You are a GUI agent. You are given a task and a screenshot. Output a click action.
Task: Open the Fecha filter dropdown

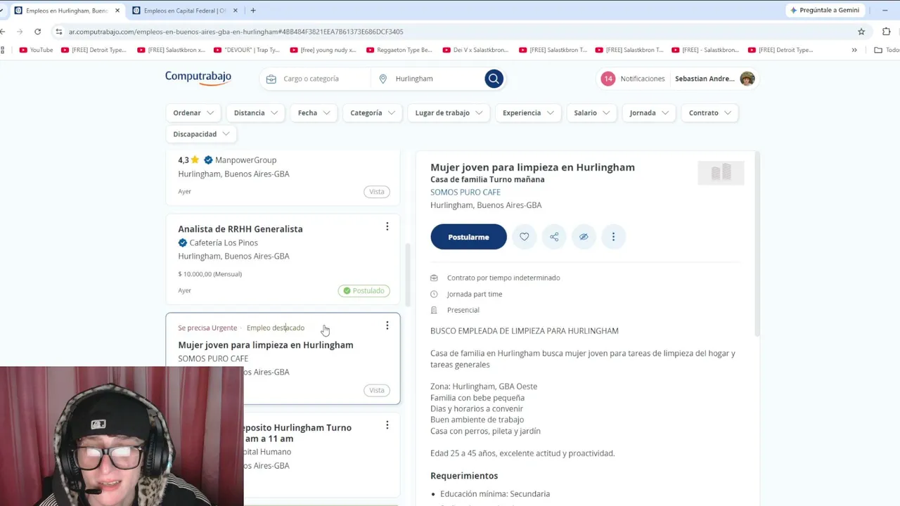314,112
